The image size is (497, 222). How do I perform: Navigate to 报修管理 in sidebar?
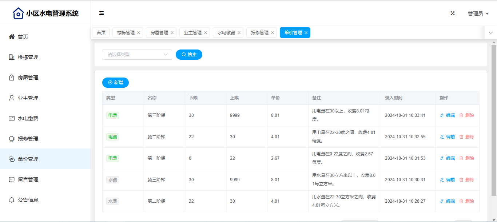click(28, 139)
